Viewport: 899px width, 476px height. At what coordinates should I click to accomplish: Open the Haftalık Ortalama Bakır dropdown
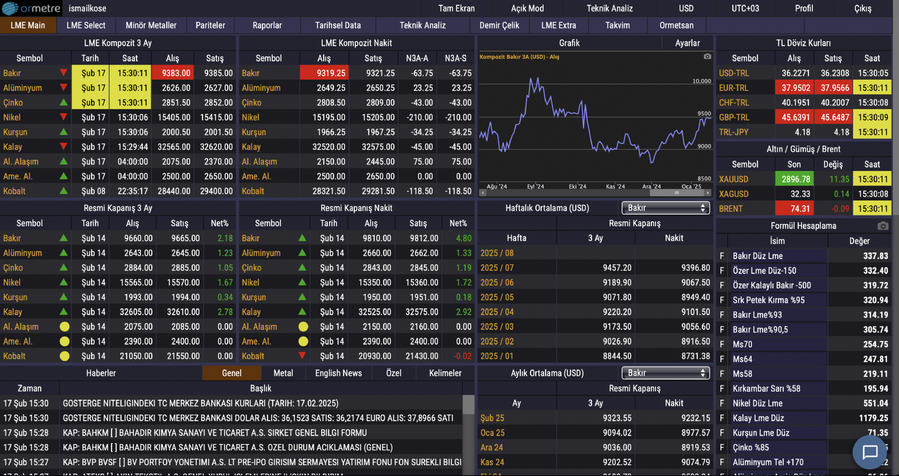[665, 208]
